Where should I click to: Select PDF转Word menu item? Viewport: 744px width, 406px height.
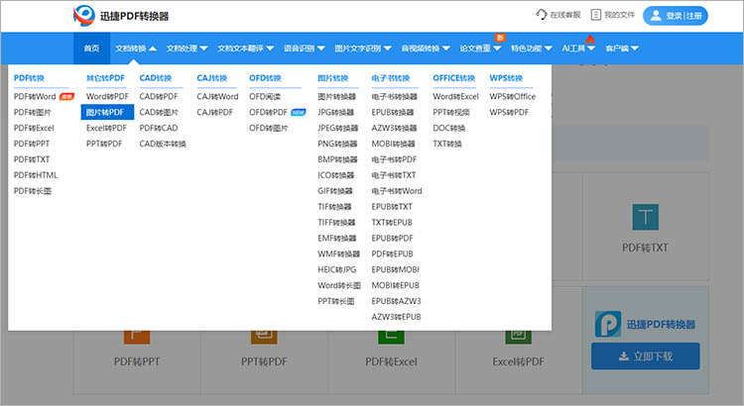35,97
